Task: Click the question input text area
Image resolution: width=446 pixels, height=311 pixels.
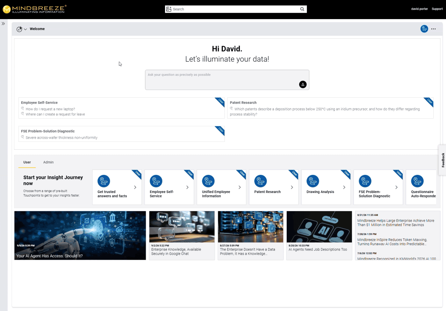Action: point(227,80)
